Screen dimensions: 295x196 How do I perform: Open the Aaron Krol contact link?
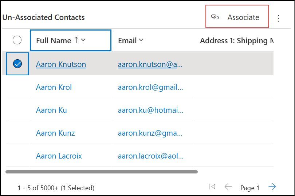tap(54, 87)
